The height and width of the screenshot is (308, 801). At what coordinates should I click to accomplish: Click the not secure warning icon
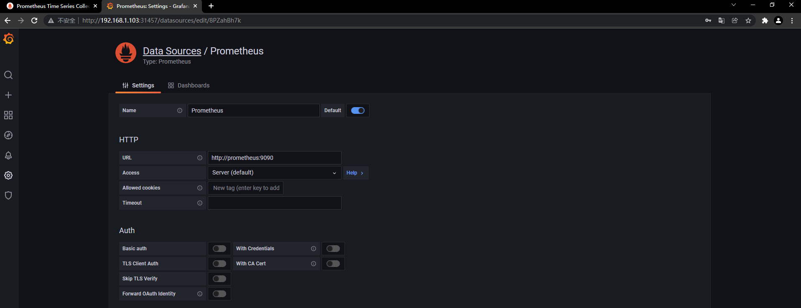(x=51, y=21)
